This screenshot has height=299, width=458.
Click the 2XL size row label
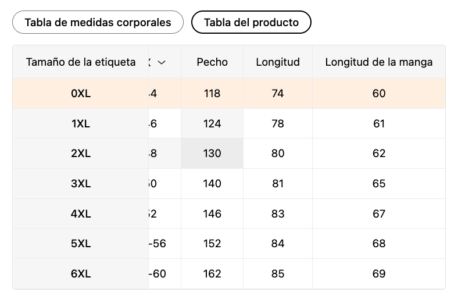81,154
